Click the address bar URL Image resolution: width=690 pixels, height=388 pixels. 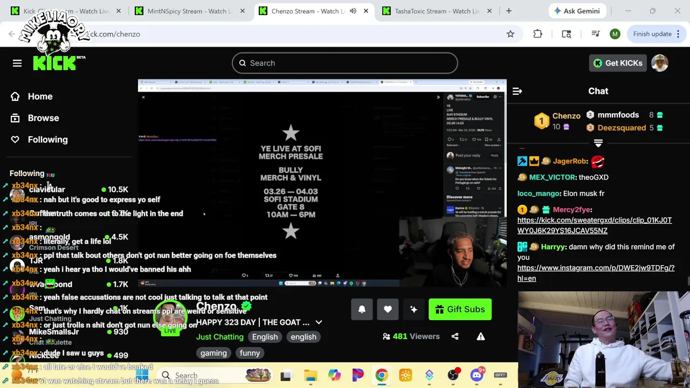(x=114, y=34)
